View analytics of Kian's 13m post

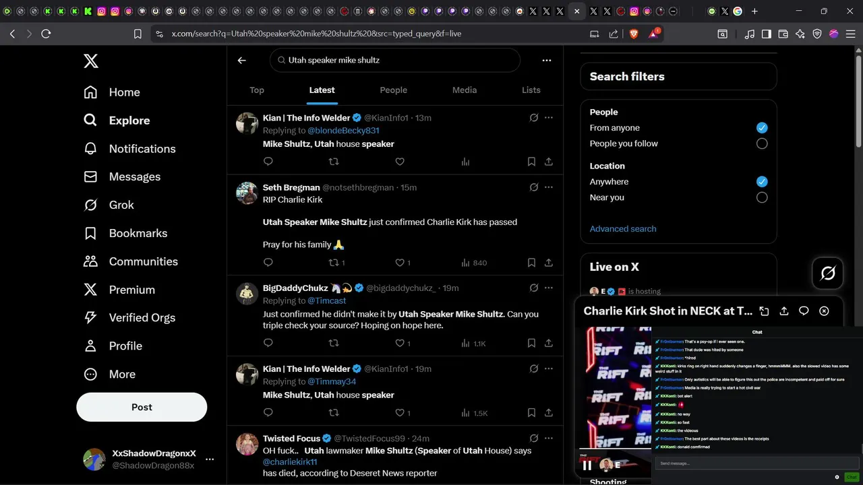click(465, 162)
